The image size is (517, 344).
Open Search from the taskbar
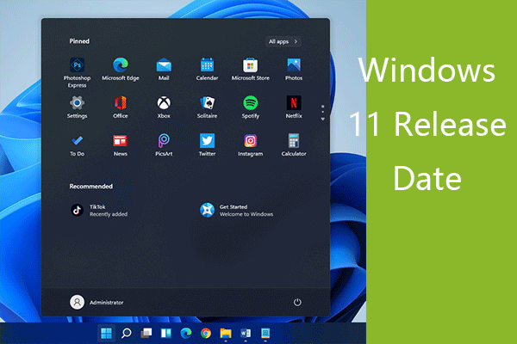[x=126, y=334]
